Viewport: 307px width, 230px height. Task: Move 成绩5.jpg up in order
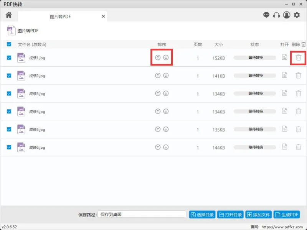click(x=158, y=129)
